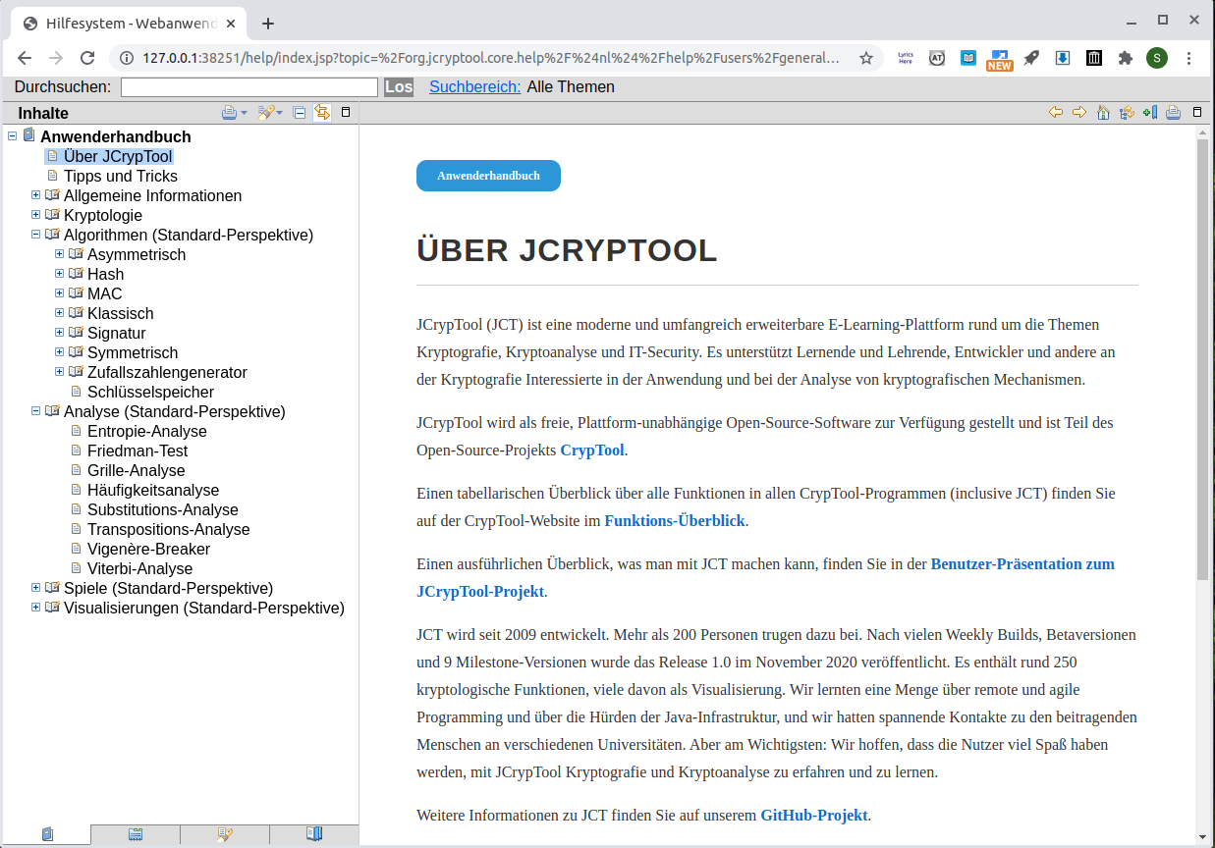The image size is (1215, 848).
Task: Click the Los search button
Action: [399, 87]
